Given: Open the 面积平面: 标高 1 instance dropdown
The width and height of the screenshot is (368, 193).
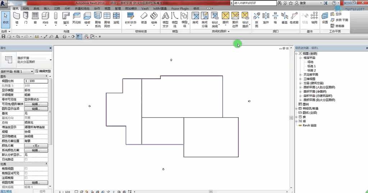Looking at the screenshot, I should 32,71.
